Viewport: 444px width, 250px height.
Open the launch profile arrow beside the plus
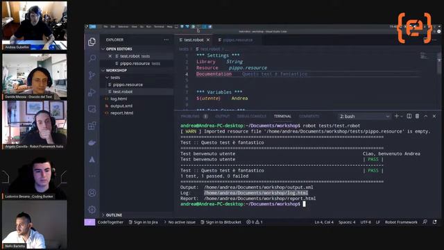click(x=402, y=117)
